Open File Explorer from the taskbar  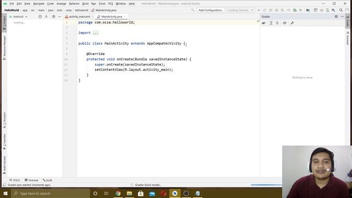pyautogui.click(x=129, y=193)
